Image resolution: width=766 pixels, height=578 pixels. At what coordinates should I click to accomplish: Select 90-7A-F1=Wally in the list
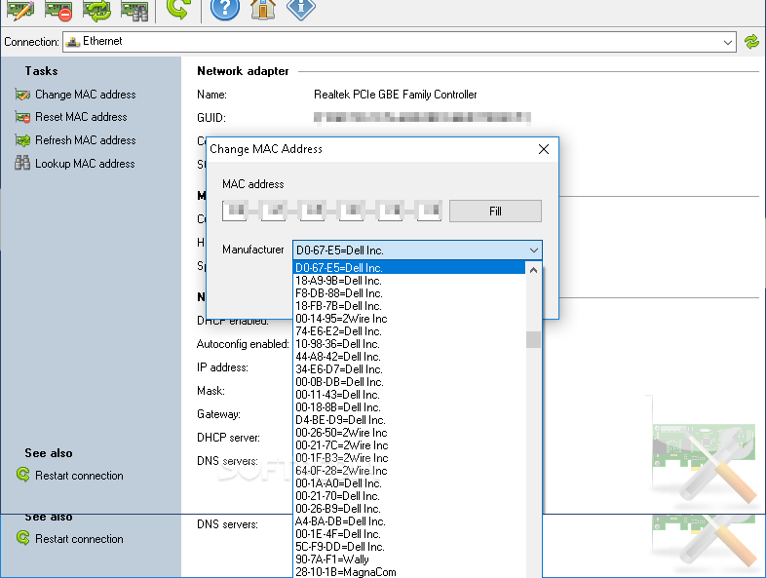(409, 559)
